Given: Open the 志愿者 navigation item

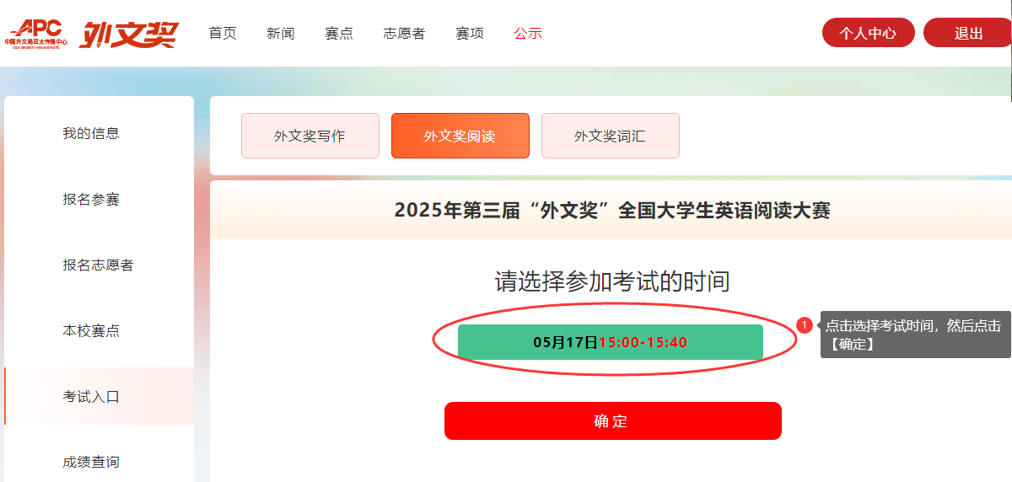Looking at the screenshot, I should click(404, 34).
